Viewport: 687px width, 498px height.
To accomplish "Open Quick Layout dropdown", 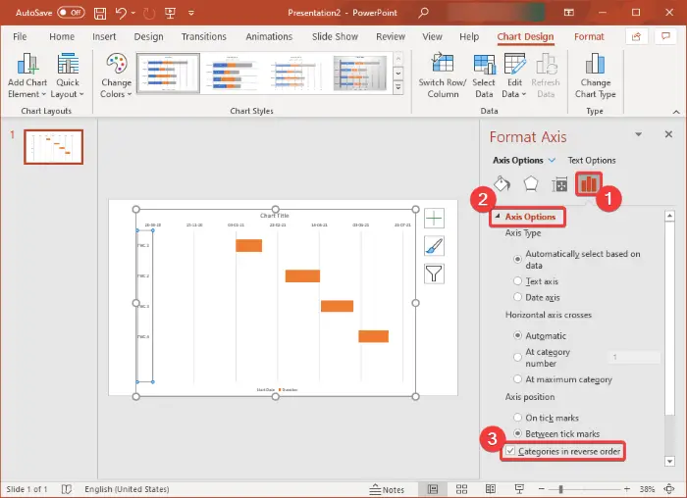I will [x=68, y=75].
